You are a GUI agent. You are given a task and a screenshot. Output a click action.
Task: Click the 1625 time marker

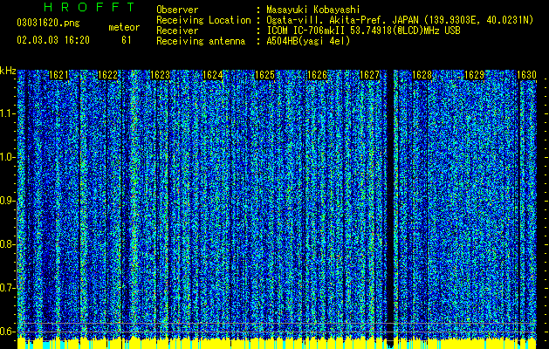click(x=264, y=75)
